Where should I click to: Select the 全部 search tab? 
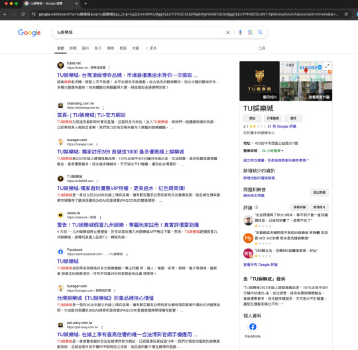(x=60, y=48)
